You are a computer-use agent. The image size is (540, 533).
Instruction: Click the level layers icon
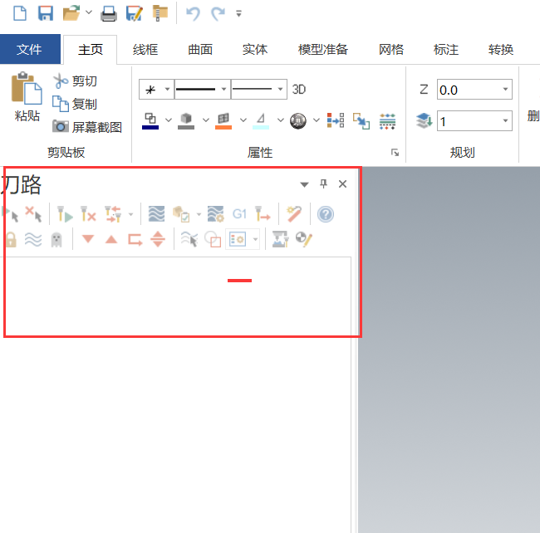coord(424,120)
